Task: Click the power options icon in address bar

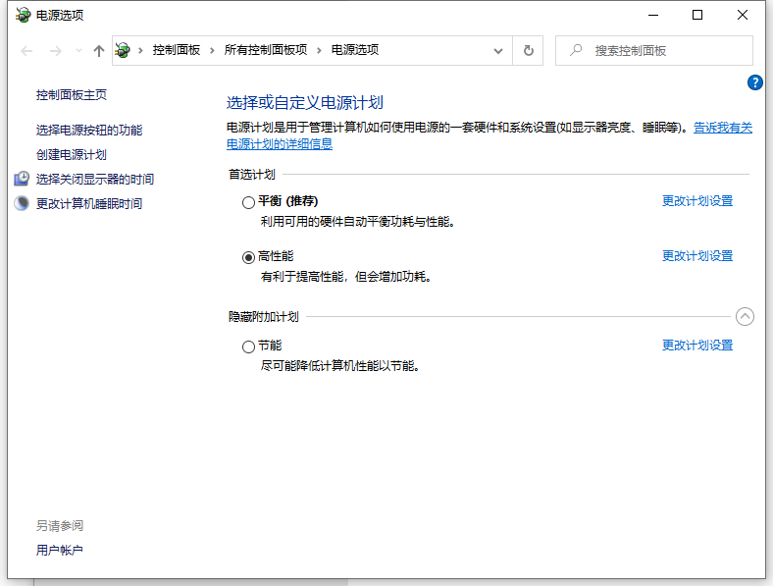Action: coord(123,50)
